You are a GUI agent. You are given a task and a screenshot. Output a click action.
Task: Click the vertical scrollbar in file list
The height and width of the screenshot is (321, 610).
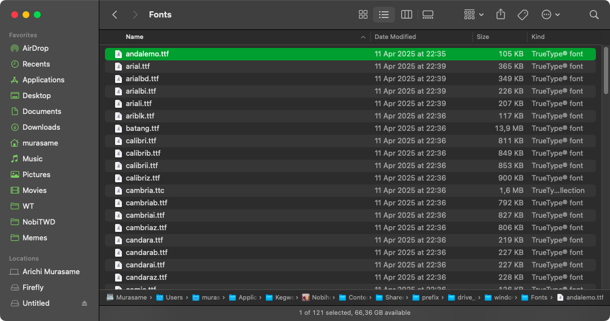(606, 71)
